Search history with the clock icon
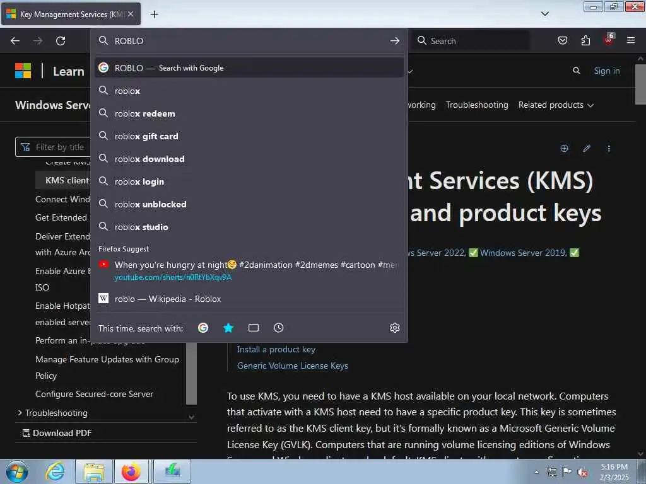Viewport: 646px width, 484px height. 278,328
